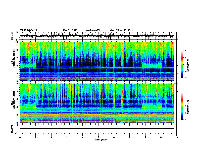Viewport: 199px width, 154px height.
Task: Click the ch.3(V) panel "-5" tick label
Action: click(17, 133)
